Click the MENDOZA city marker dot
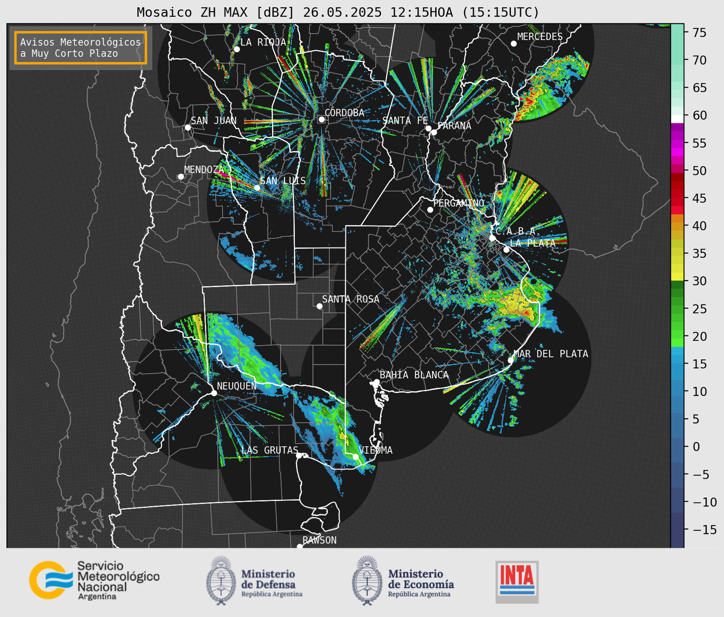Image resolution: width=724 pixels, height=617 pixels. point(181,177)
